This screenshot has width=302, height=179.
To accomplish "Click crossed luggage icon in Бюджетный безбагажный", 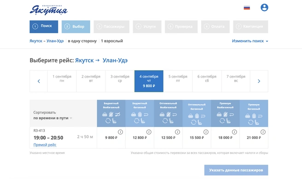I will point(111,114).
